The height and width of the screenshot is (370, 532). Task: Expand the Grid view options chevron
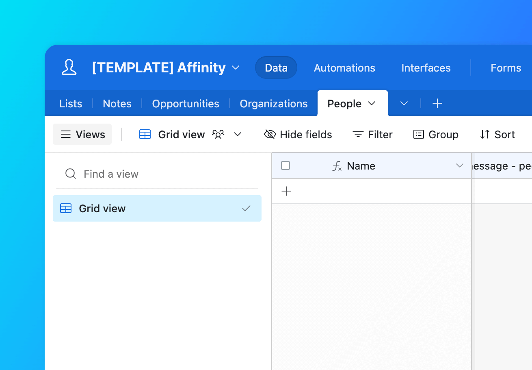(238, 135)
